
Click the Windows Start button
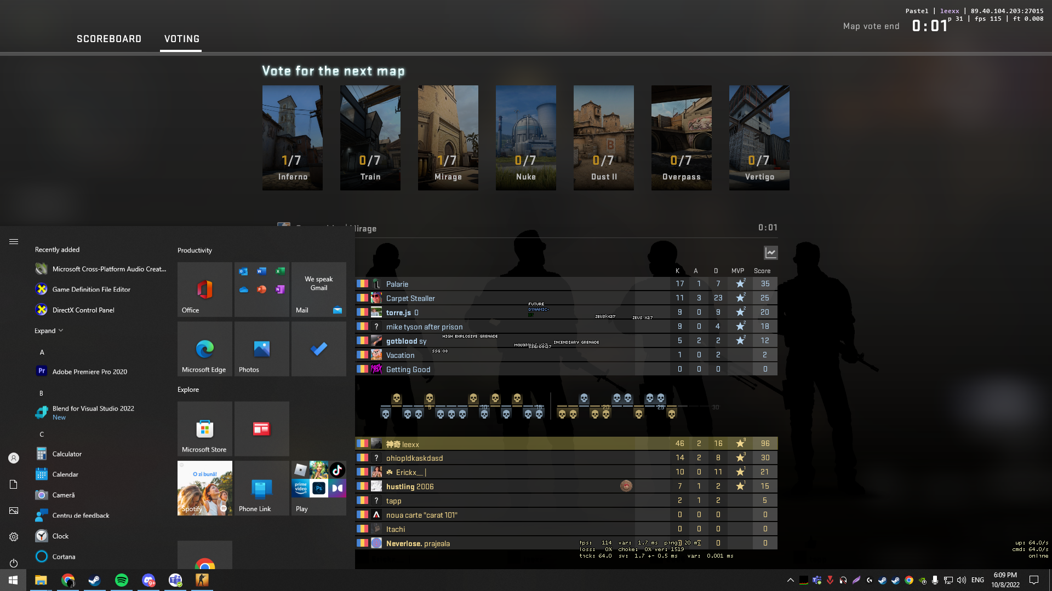click(x=13, y=580)
